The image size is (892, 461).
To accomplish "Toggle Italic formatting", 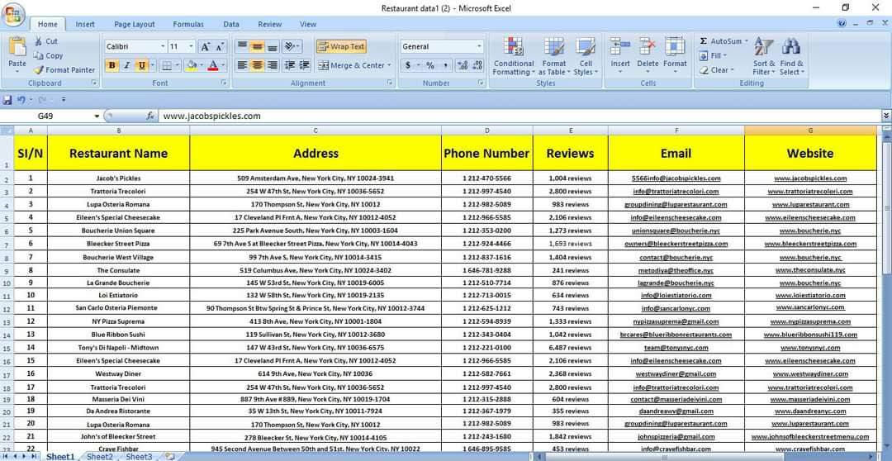I will [127, 65].
